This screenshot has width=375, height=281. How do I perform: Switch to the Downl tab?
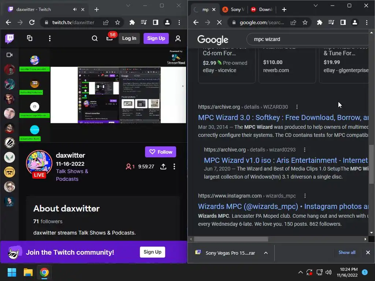point(263,9)
